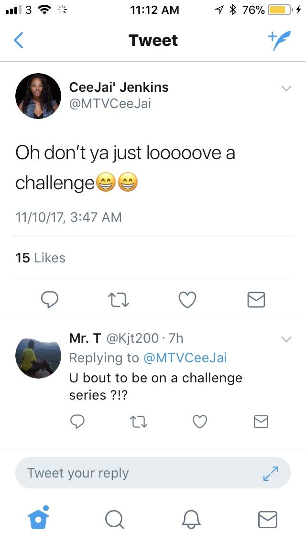View the 15 Likes list

(40, 258)
